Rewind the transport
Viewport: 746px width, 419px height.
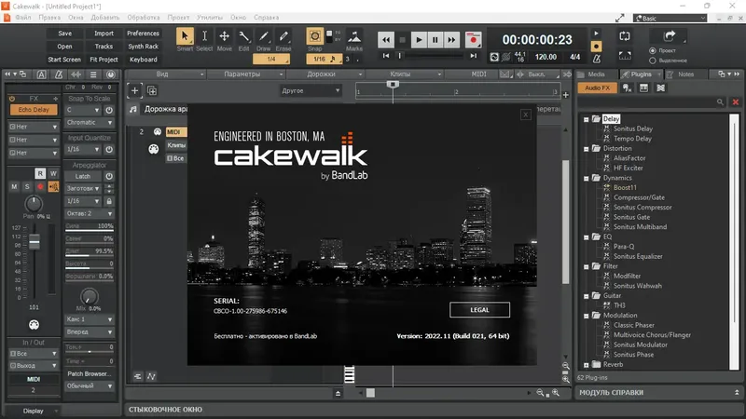(x=386, y=40)
